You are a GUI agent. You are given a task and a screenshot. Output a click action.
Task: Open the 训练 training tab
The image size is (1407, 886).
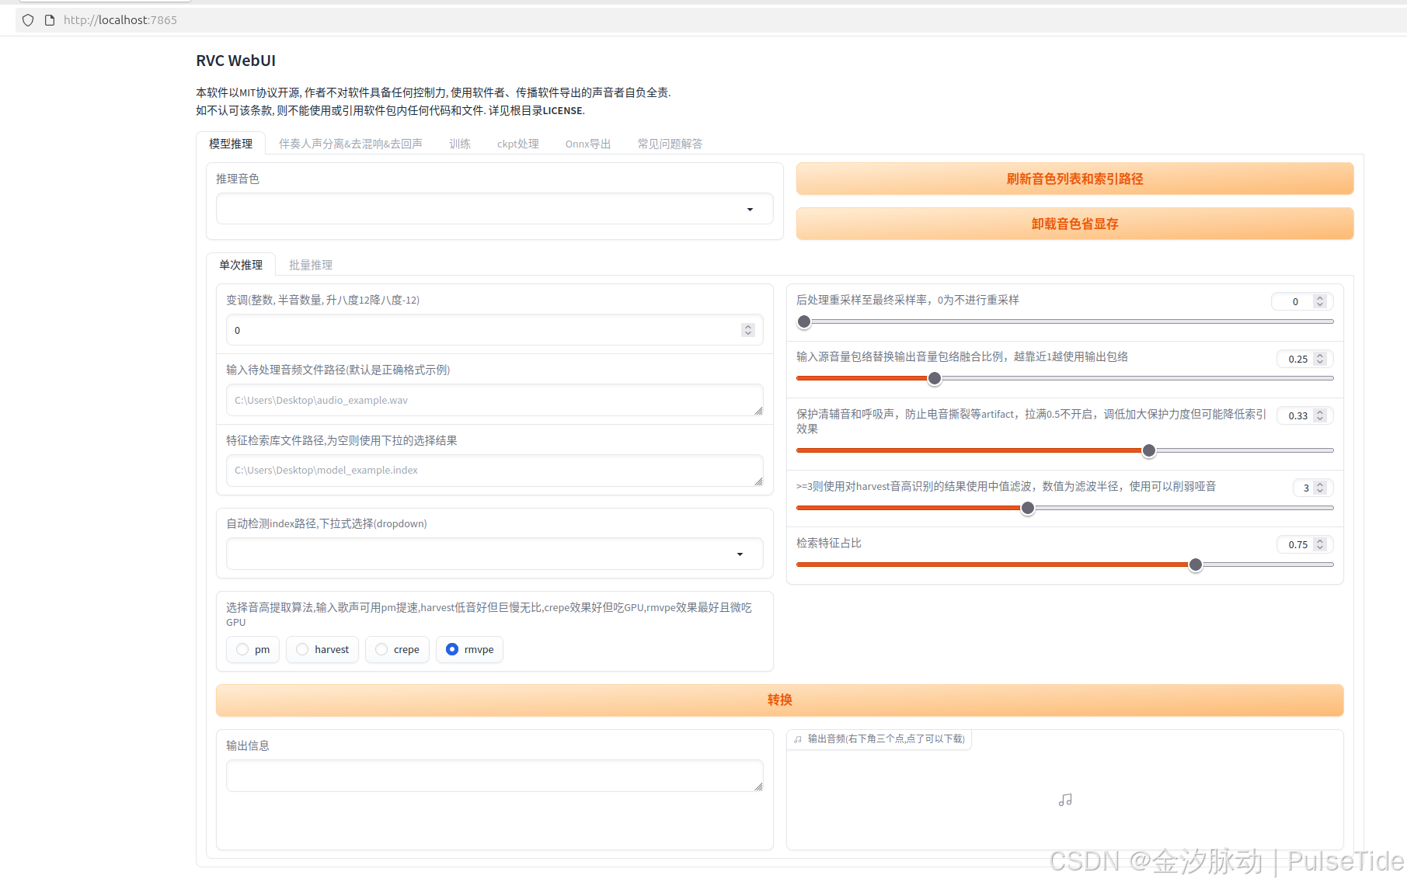pos(460,144)
